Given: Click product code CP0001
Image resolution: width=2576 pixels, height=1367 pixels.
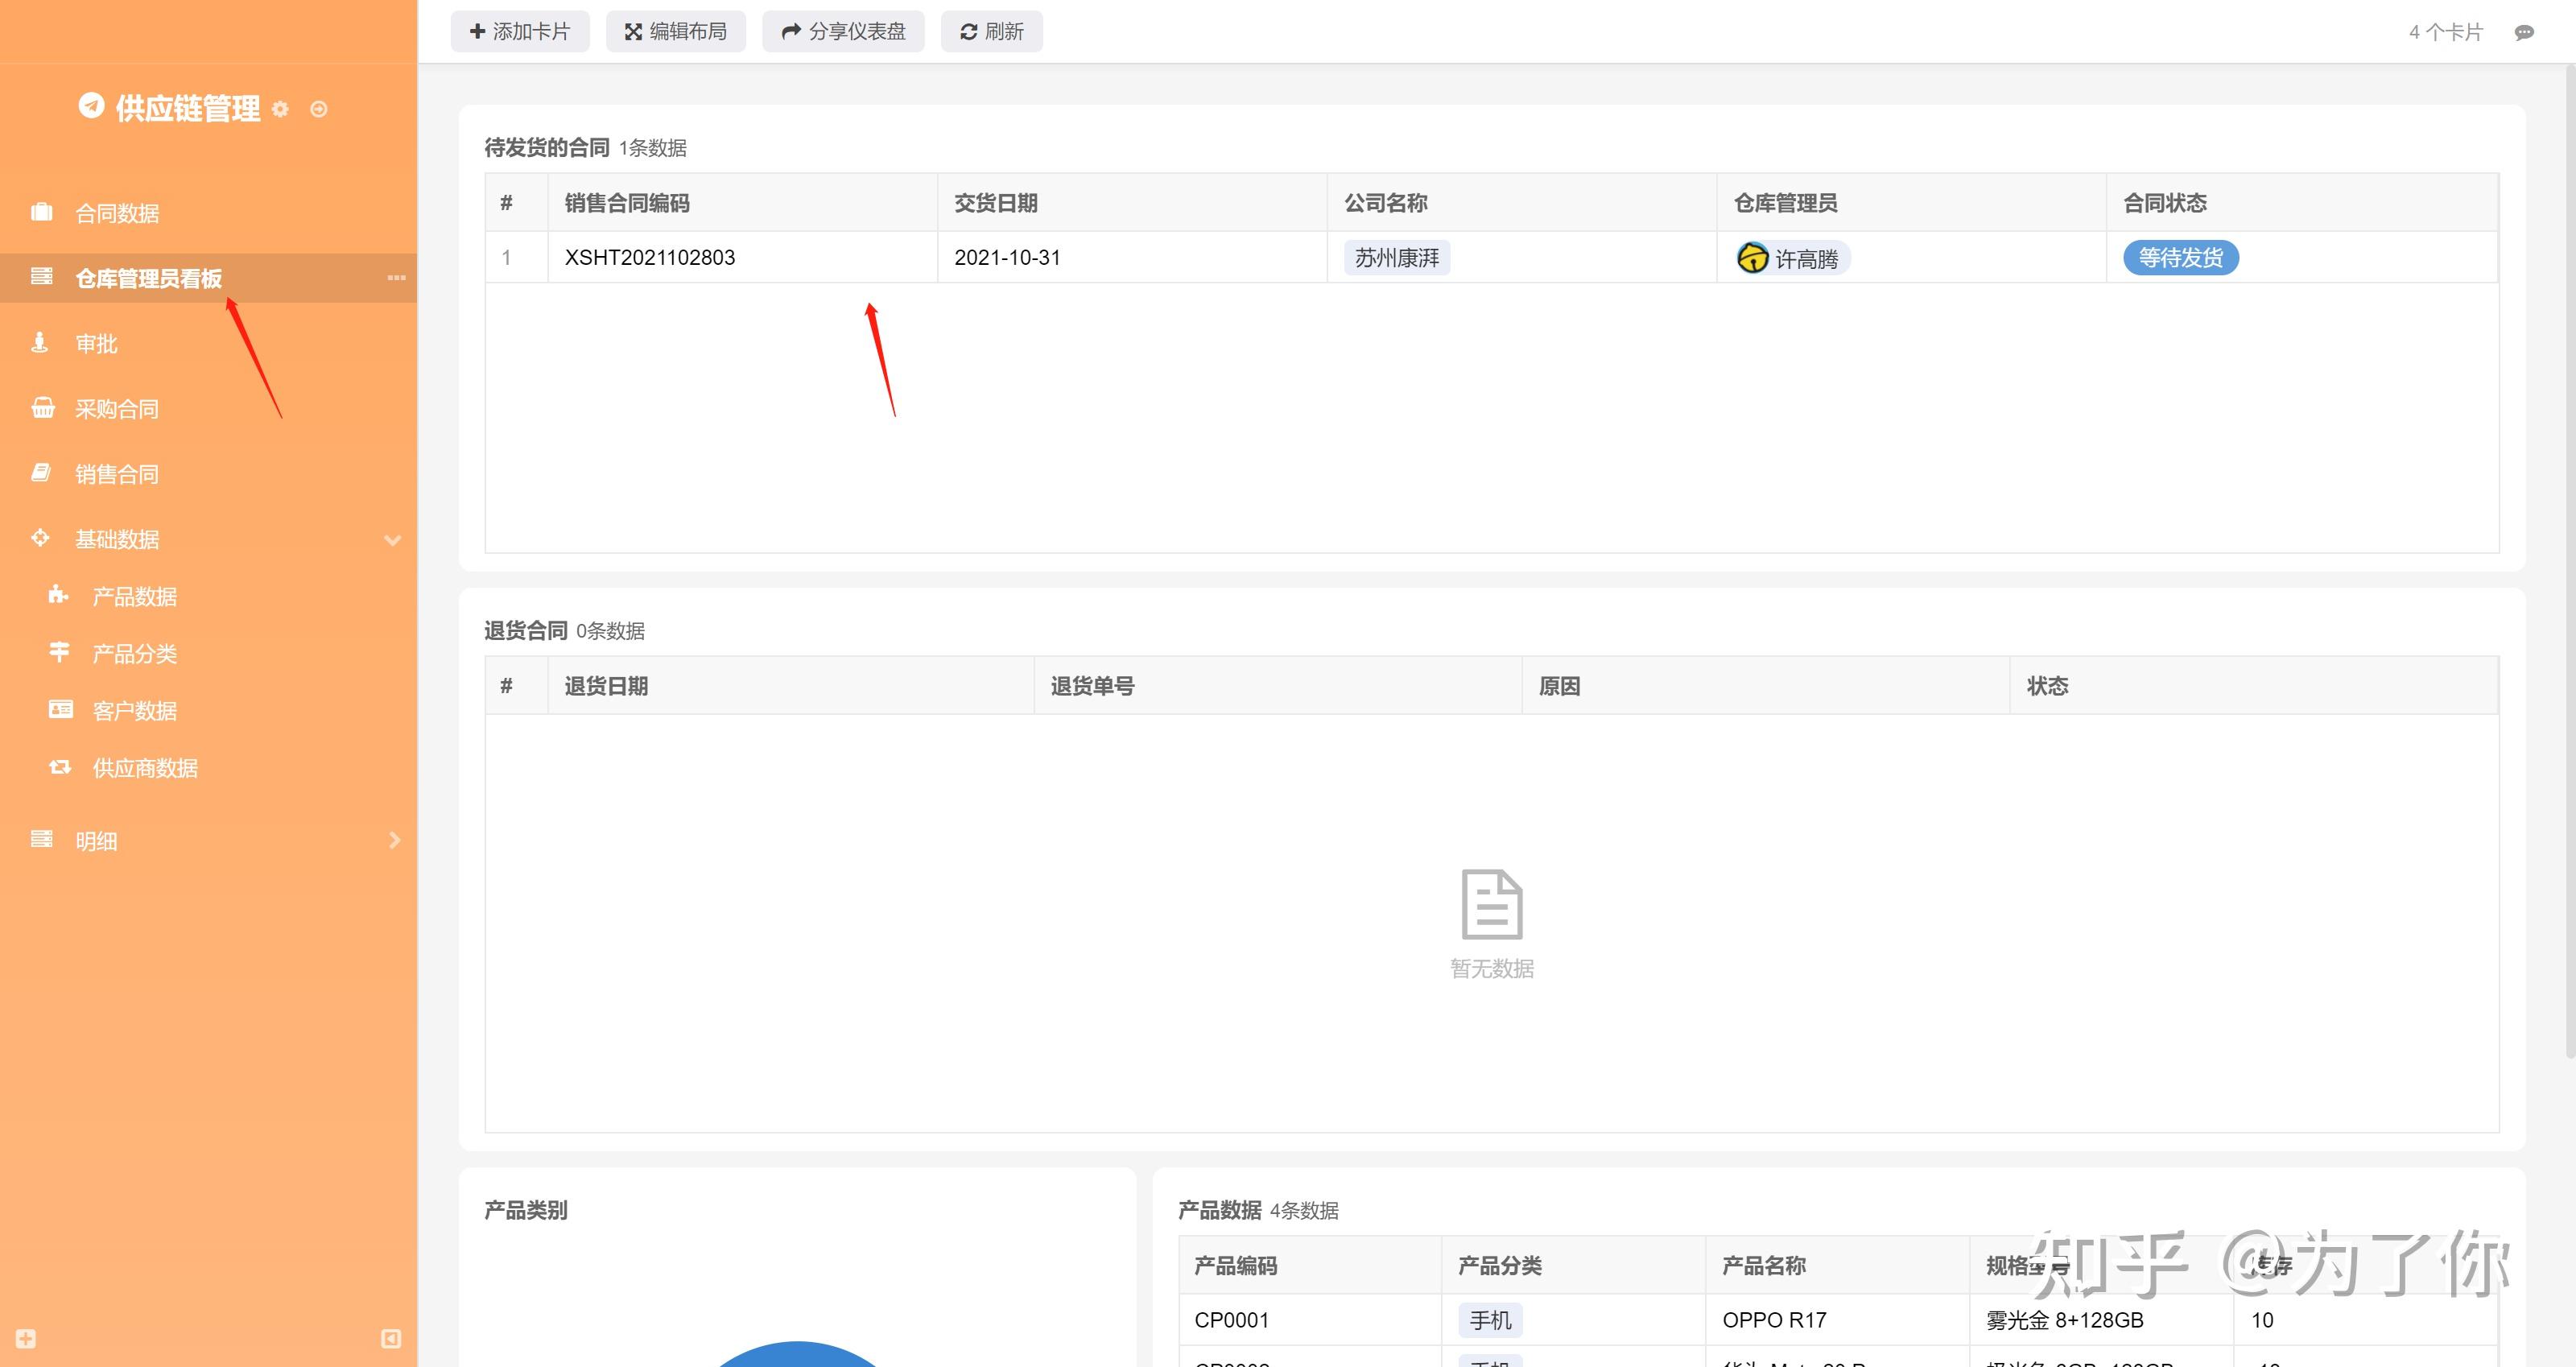Looking at the screenshot, I should (x=1231, y=1320).
